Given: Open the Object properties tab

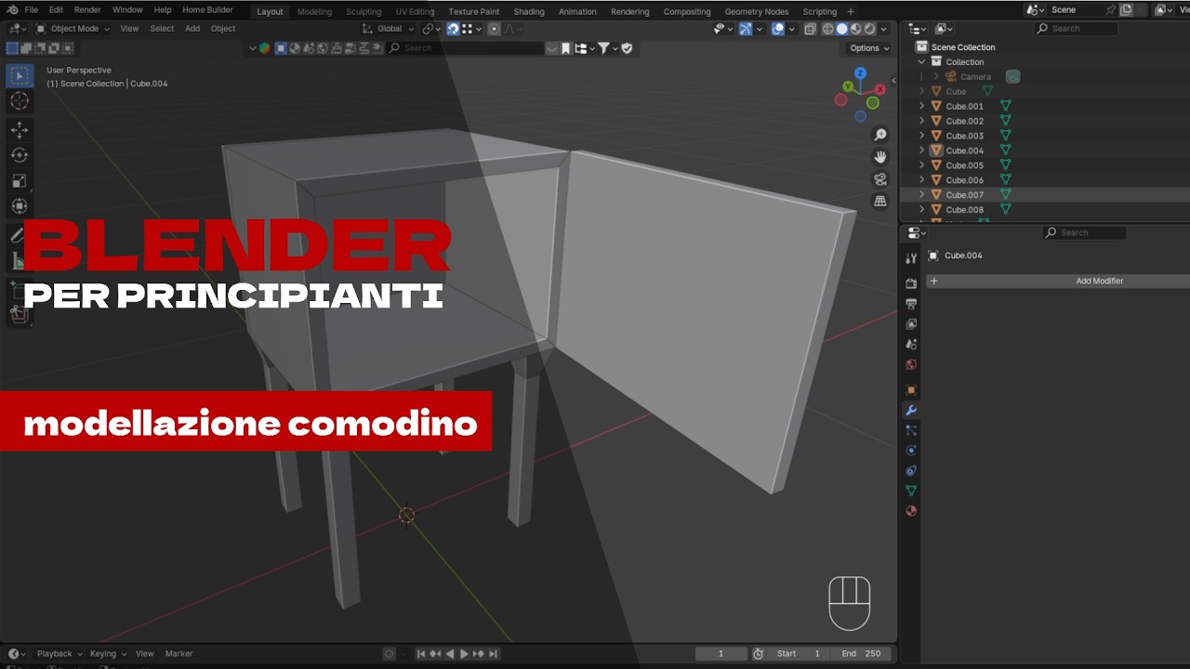Looking at the screenshot, I should pyautogui.click(x=911, y=390).
